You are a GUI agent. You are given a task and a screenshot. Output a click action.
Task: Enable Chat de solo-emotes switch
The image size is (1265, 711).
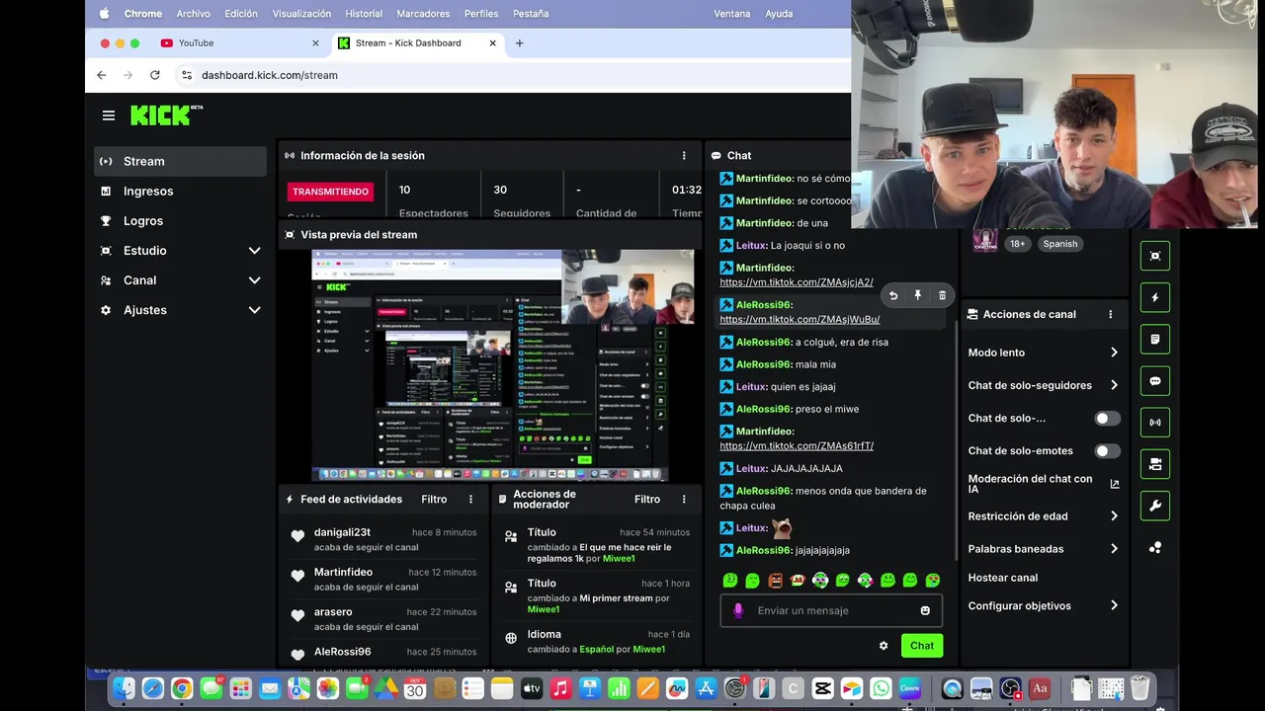[x=1107, y=451]
